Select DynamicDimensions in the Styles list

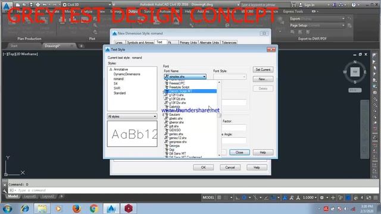pyautogui.click(x=127, y=74)
